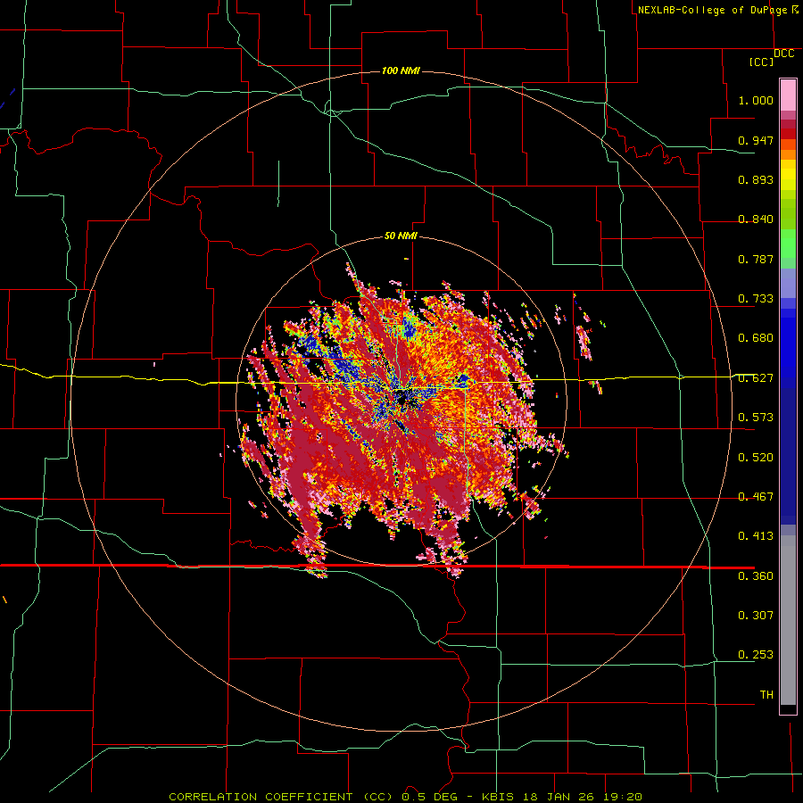This screenshot has width=803, height=803.
Task: Click the NEXLAB-College of DuPage label
Action: click(712, 10)
